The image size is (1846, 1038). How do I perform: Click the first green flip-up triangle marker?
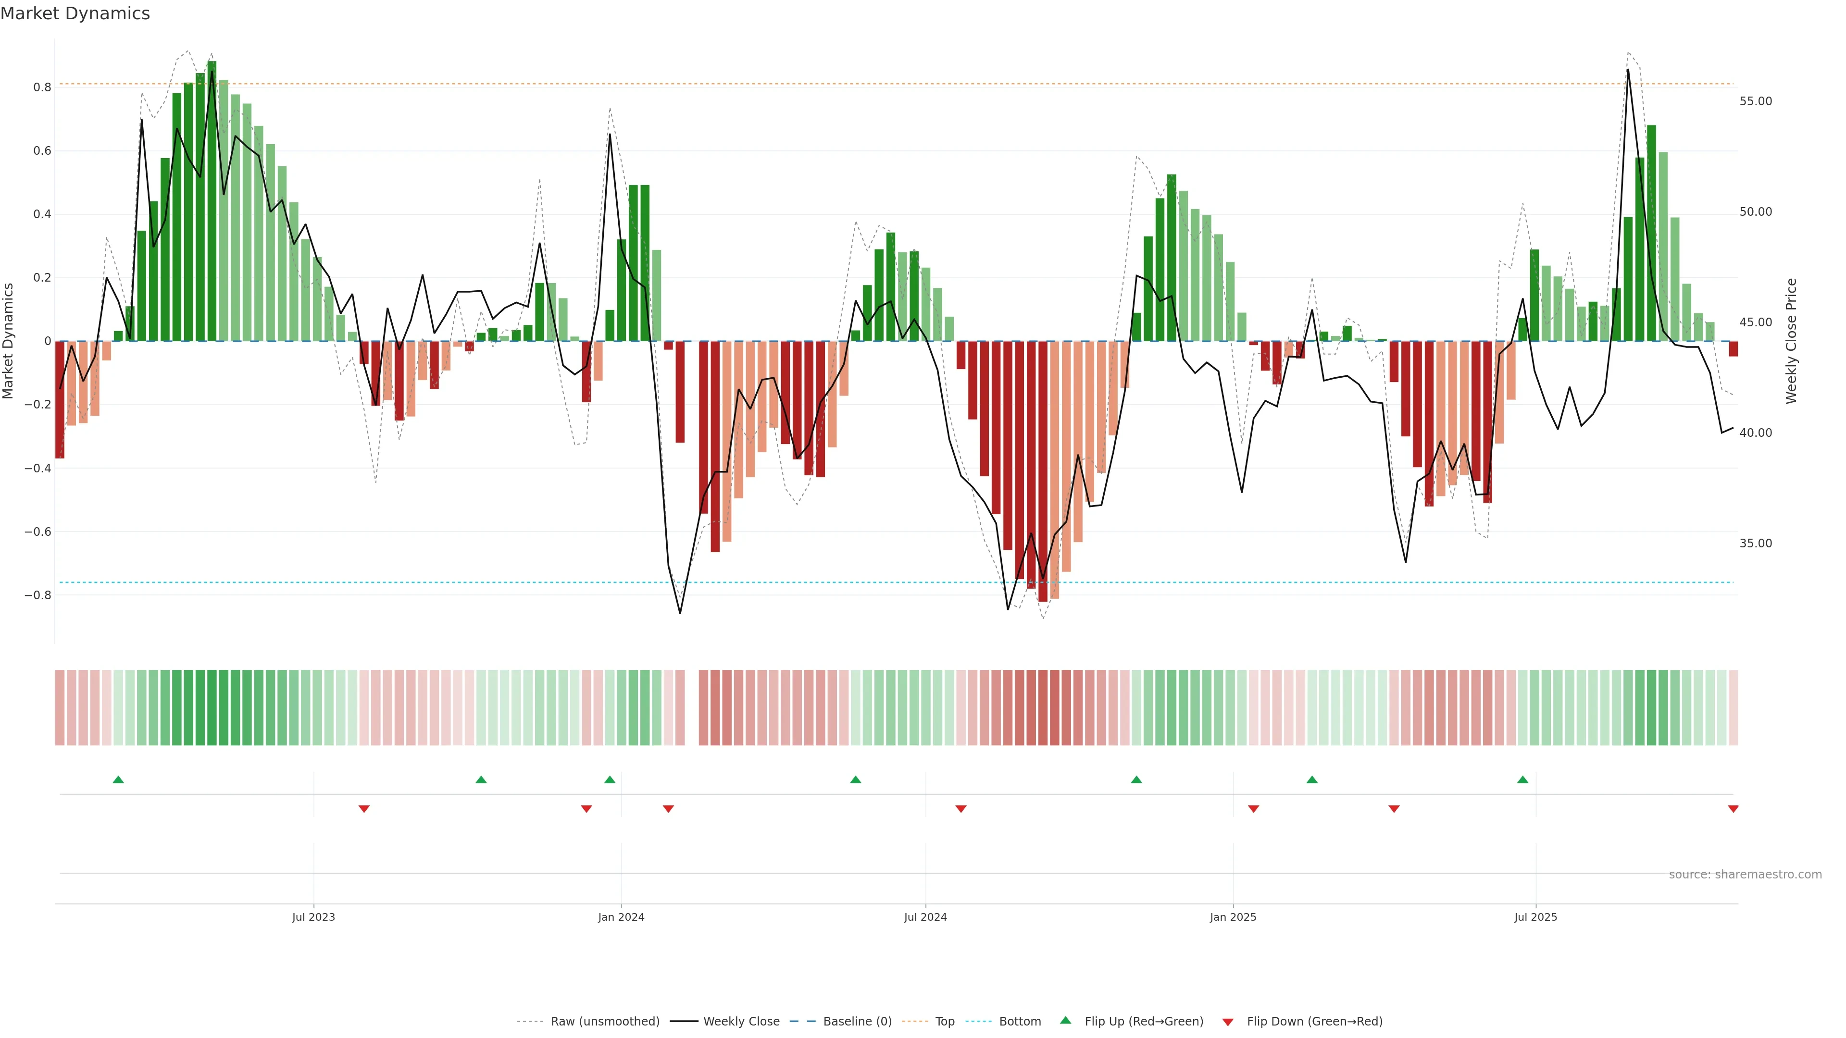pyautogui.click(x=118, y=779)
